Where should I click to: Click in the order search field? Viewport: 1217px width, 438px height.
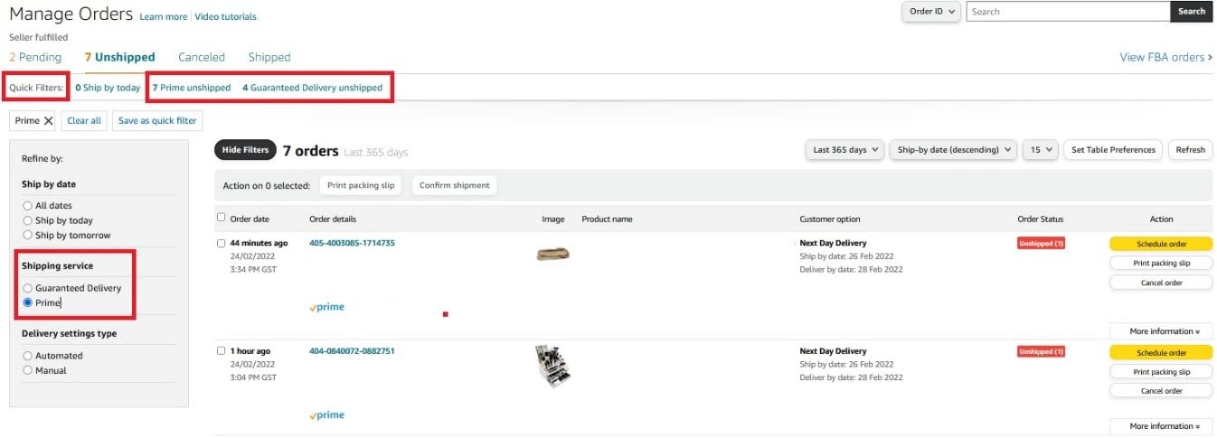(x=1068, y=12)
